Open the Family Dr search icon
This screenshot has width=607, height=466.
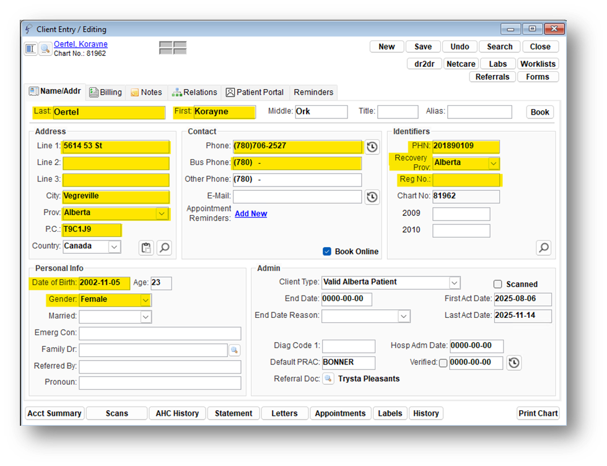(x=234, y=350)
